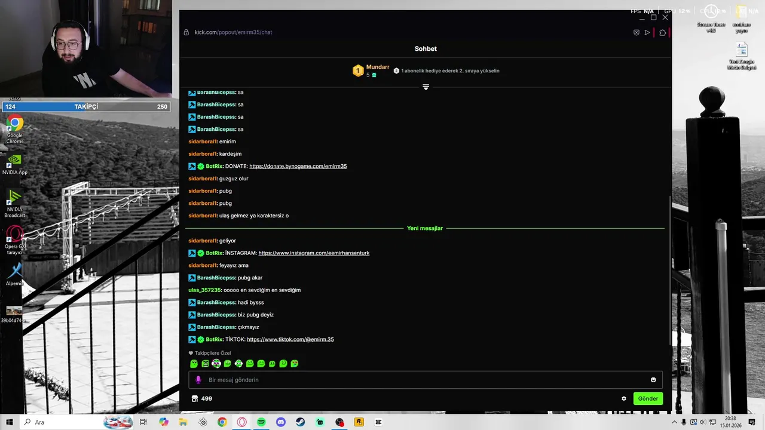Click the site lock icon before kick.com
Viewport: 765px width, 430px height.
click(186, 32)
